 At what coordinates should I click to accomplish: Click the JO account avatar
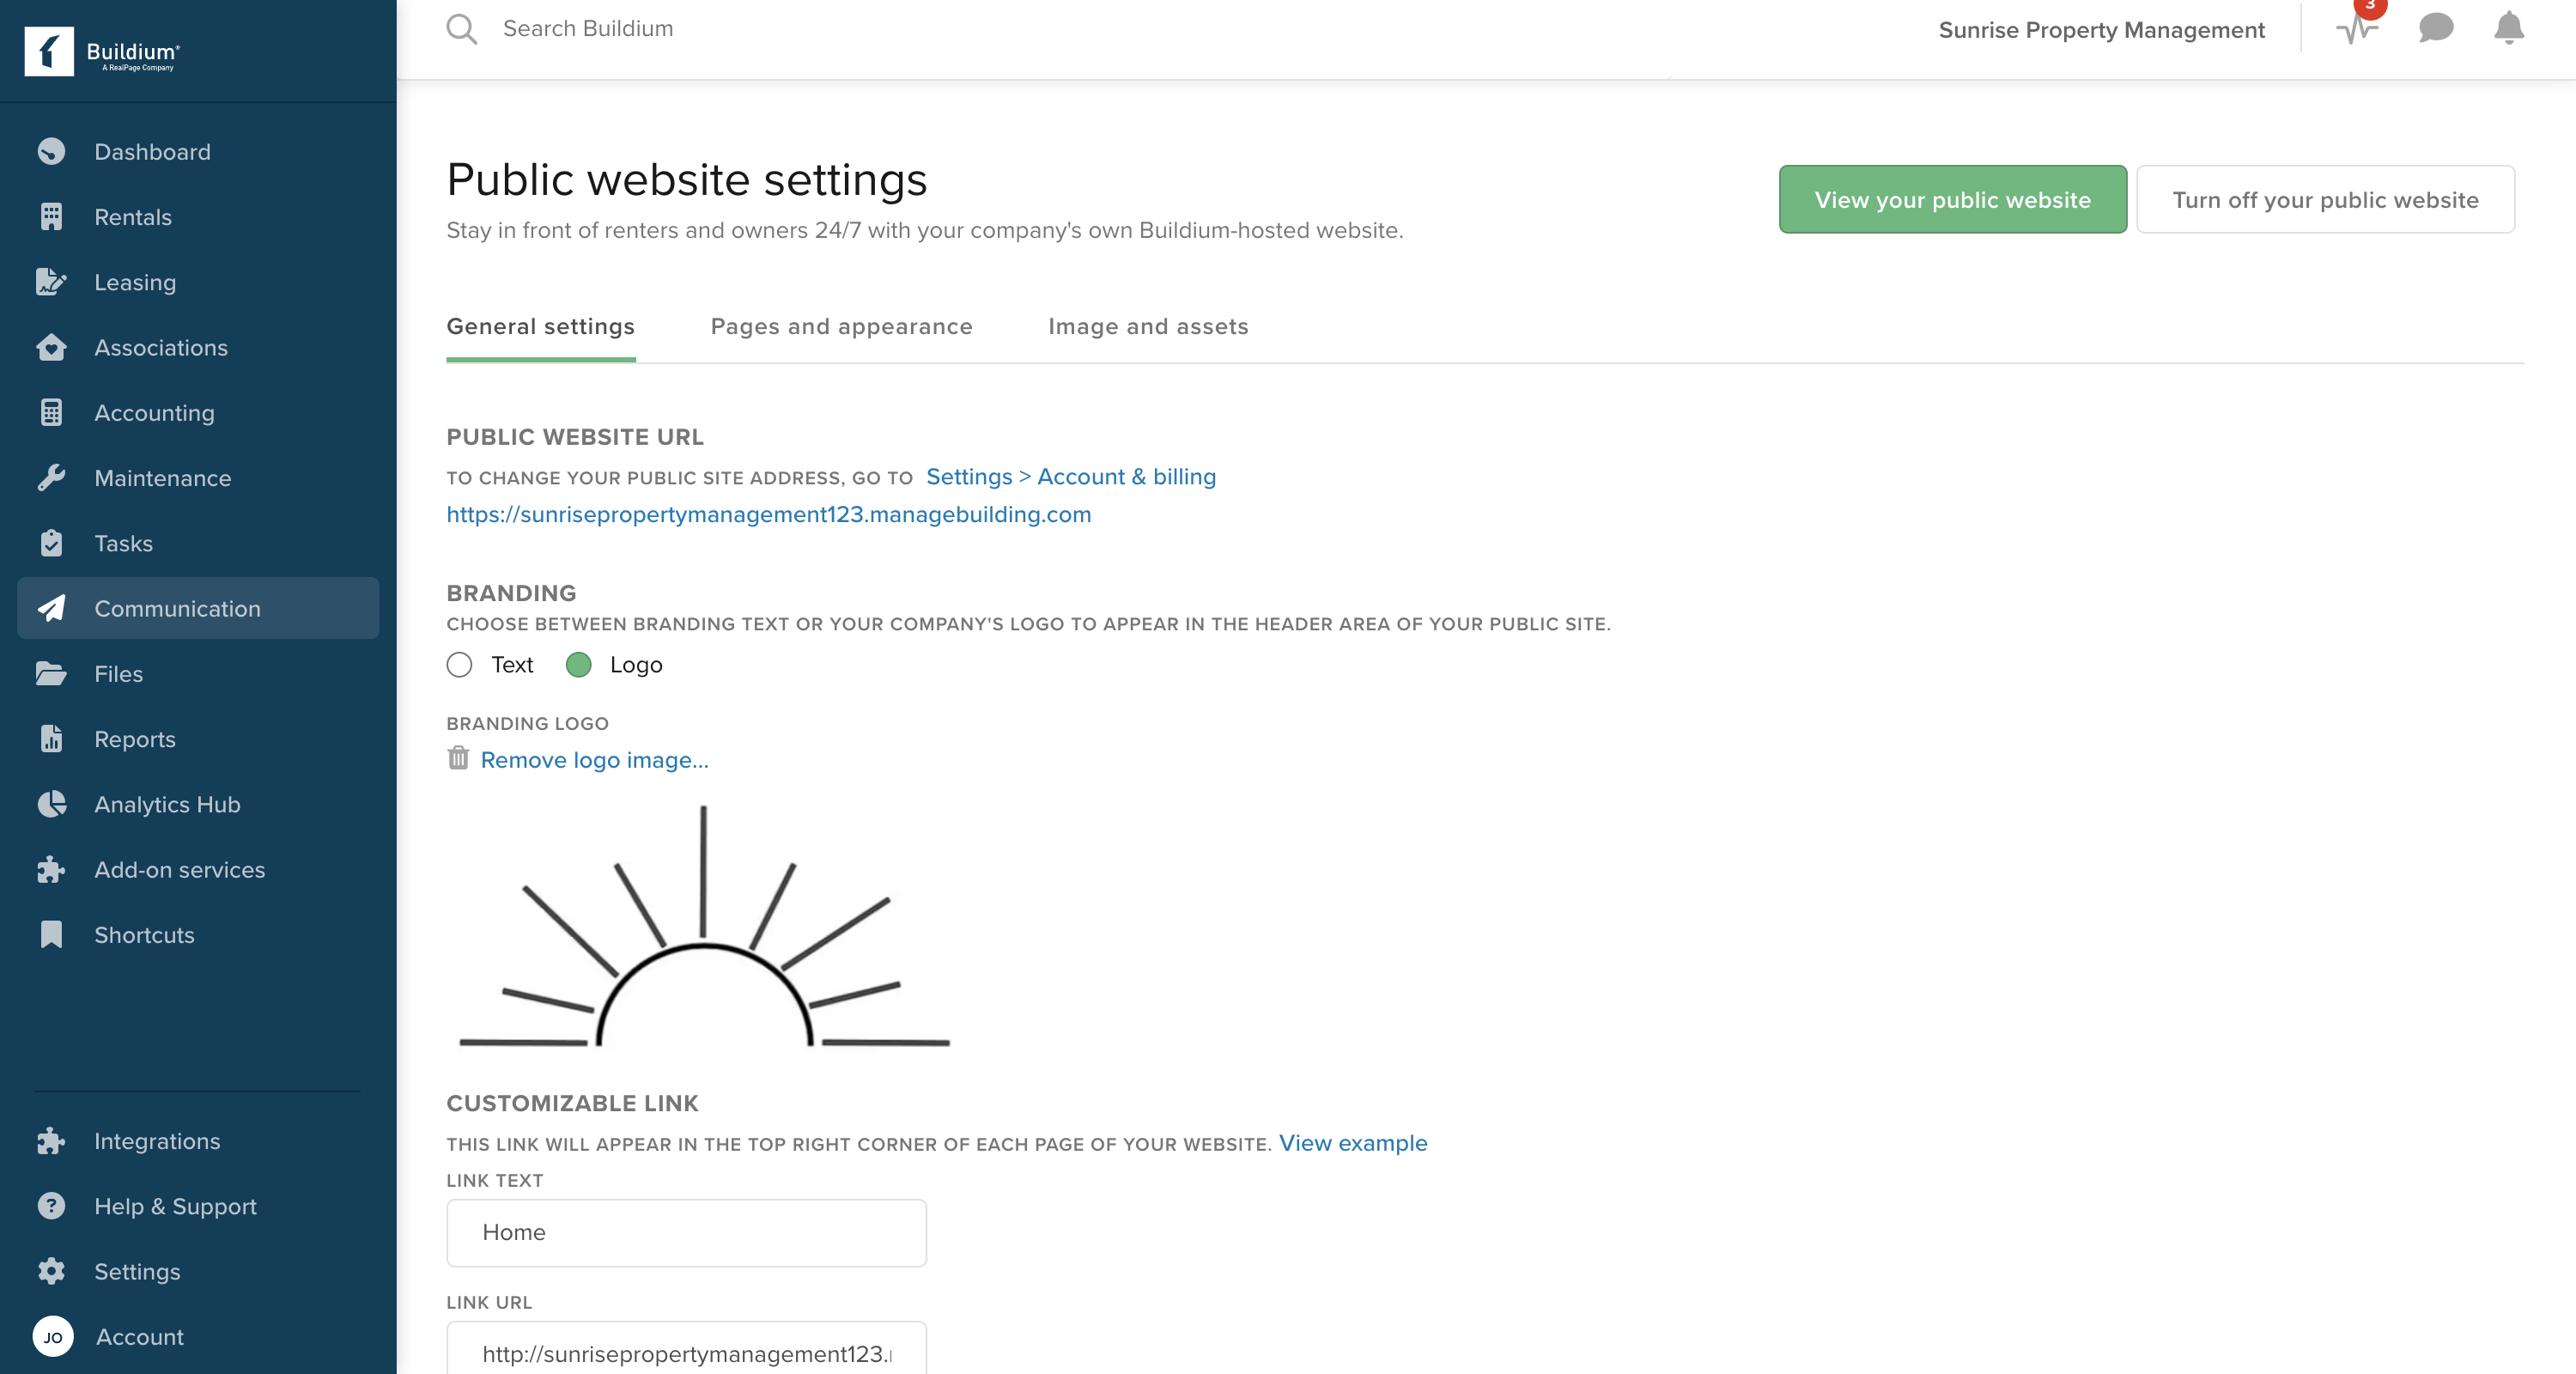[53, 1336]
